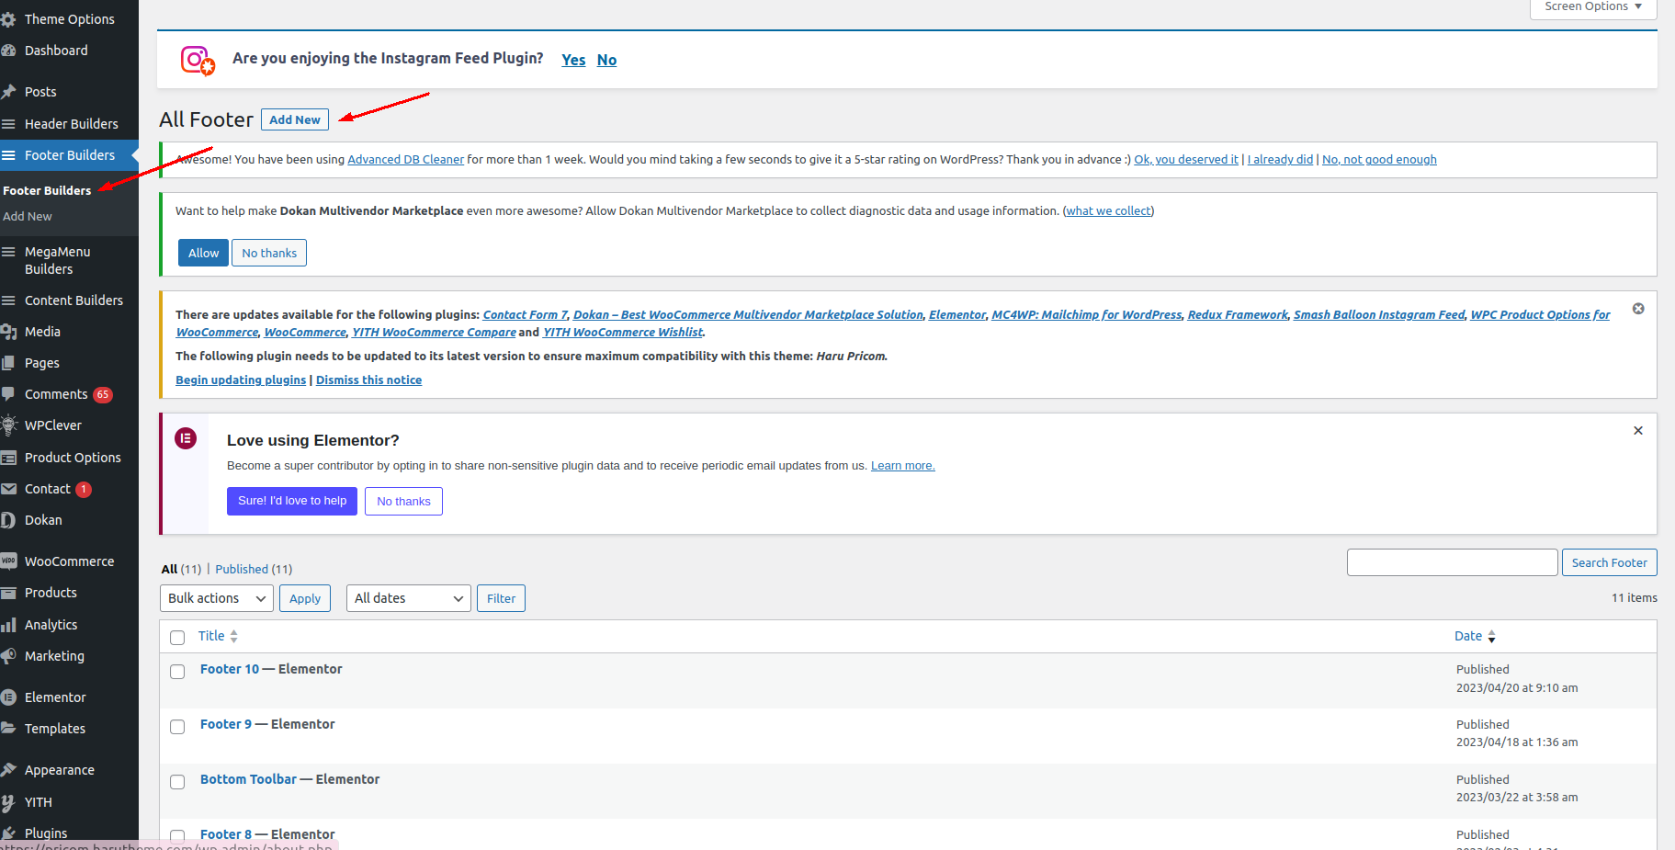
Task: Select the Footer 10 row checkbox
Action: [x=177, y=672]
